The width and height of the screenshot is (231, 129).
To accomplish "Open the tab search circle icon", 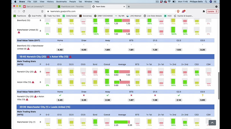I will [216, 7].
